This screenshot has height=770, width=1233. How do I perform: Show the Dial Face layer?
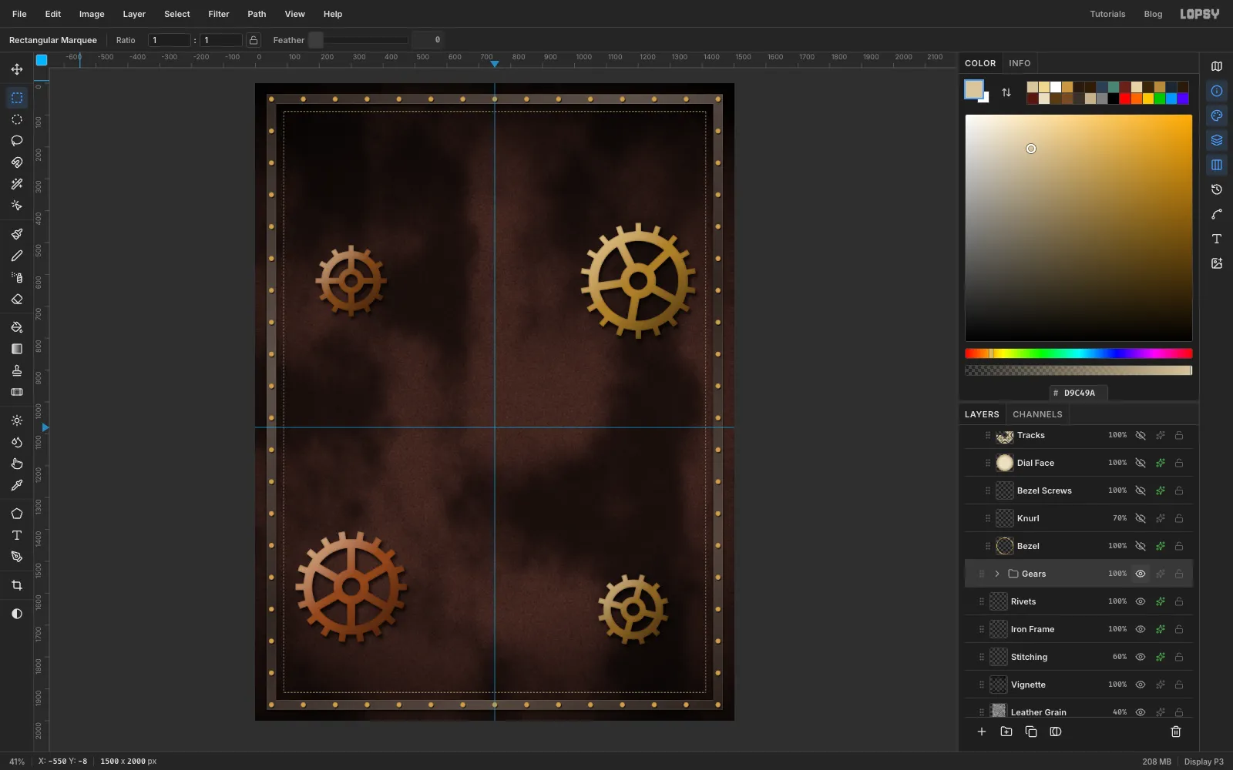pos(1141,463)
